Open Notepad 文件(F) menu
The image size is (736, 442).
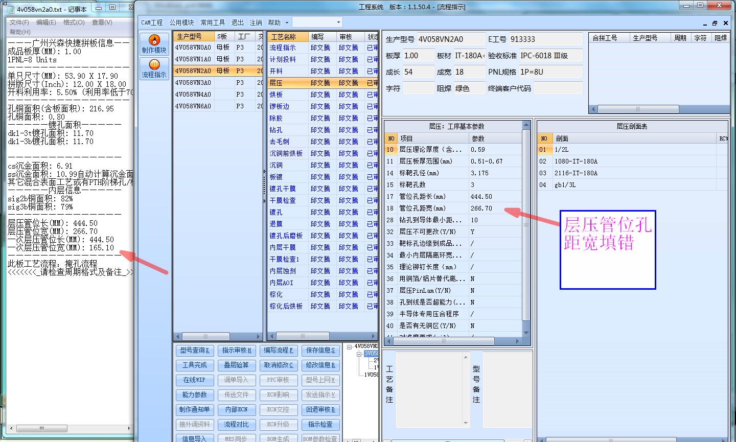(x=19, y=22)
